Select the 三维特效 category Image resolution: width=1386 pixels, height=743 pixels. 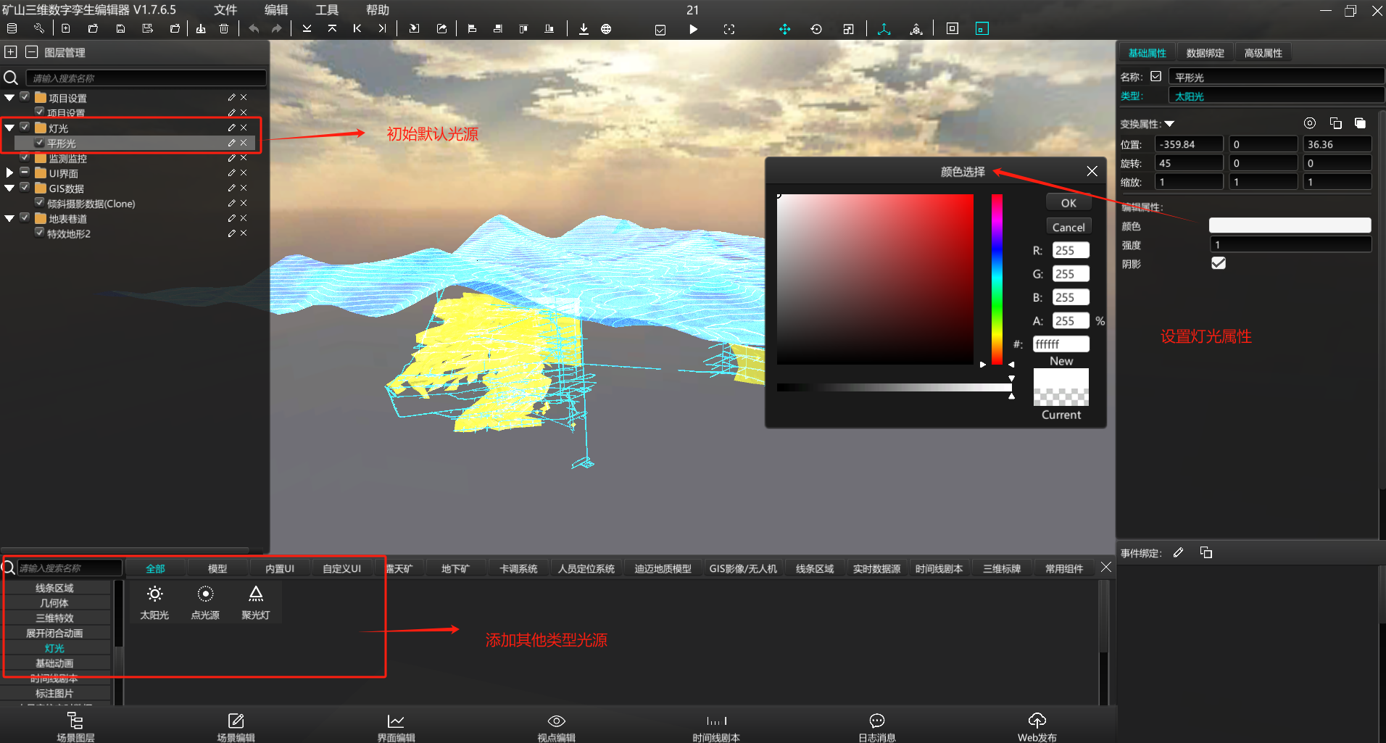click(x=55, y=618)
